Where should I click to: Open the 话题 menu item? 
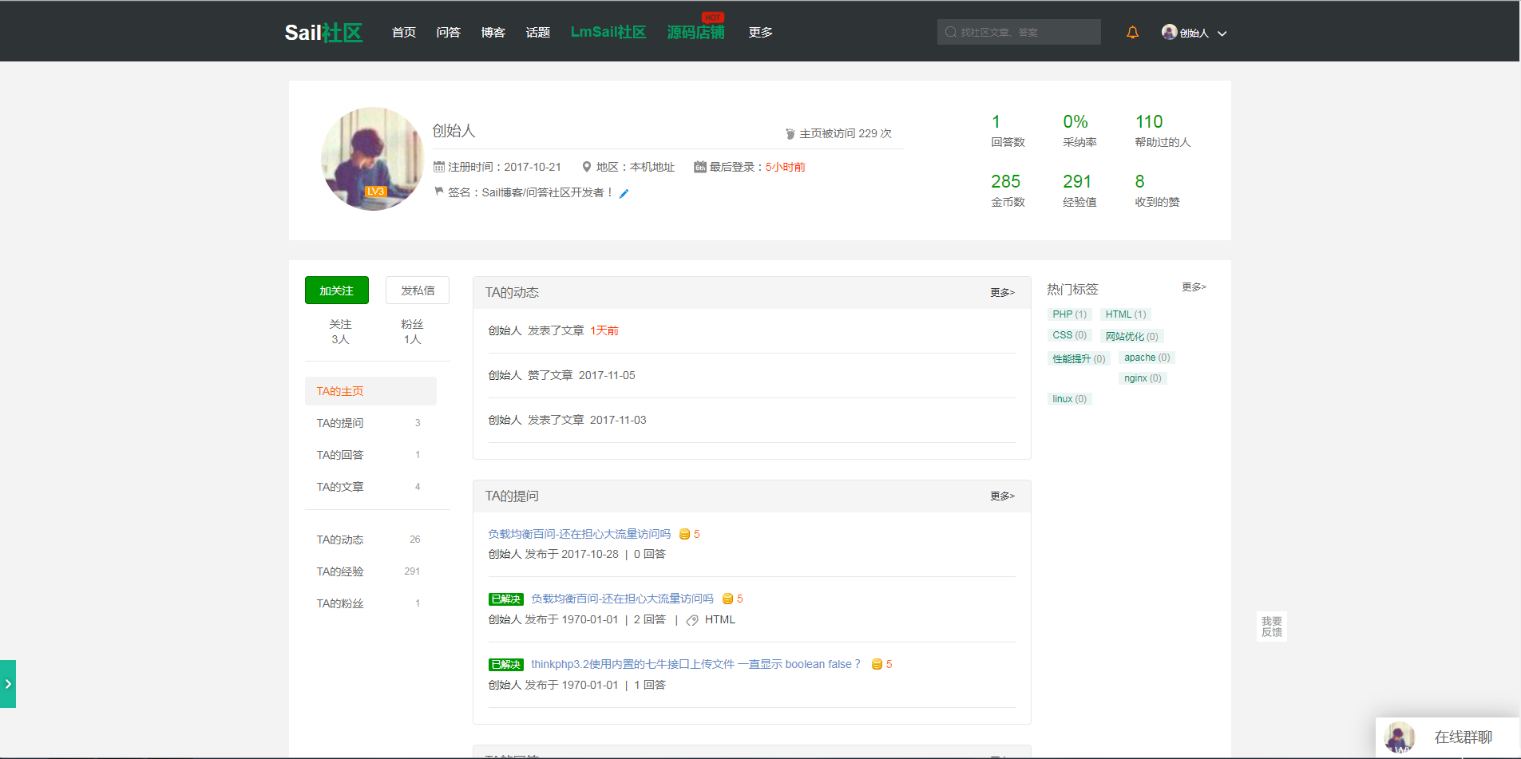tap(538, 33)
